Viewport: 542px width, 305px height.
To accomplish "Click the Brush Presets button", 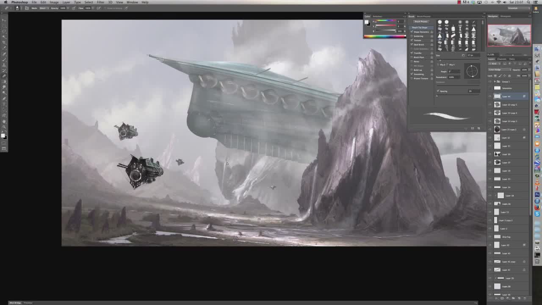I will click(421, 22).
